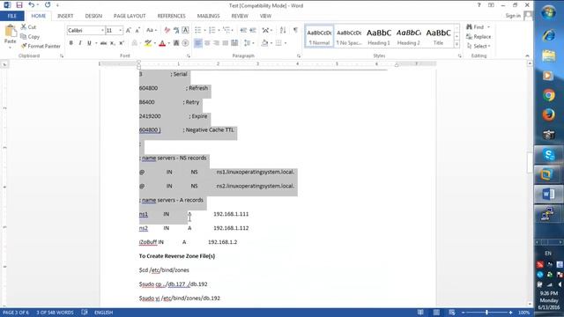Toggle Superscript formatting
564x317 pixels.
point(122,43)
